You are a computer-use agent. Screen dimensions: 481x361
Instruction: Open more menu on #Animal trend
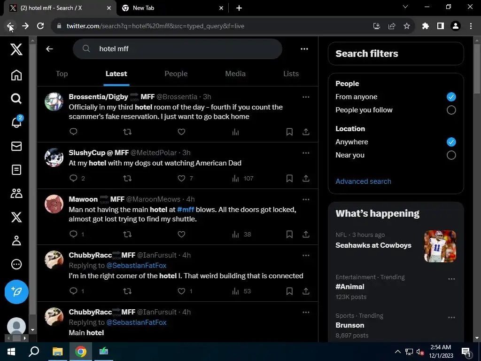coord(451,279)
